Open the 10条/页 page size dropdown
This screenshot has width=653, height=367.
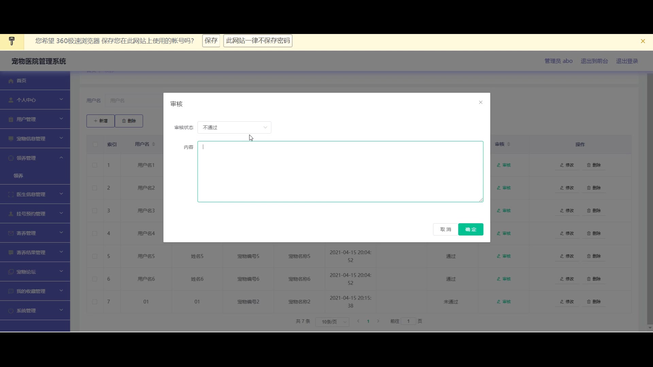332,322
